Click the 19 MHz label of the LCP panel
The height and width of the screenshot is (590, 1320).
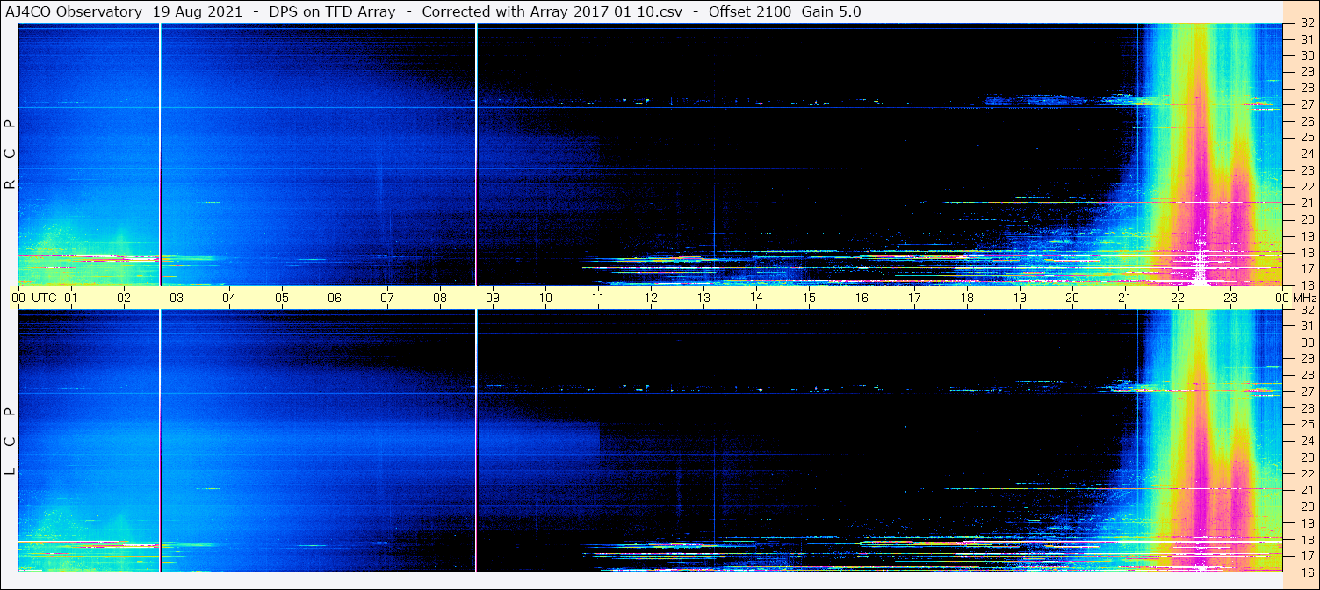coord(1306,523)
